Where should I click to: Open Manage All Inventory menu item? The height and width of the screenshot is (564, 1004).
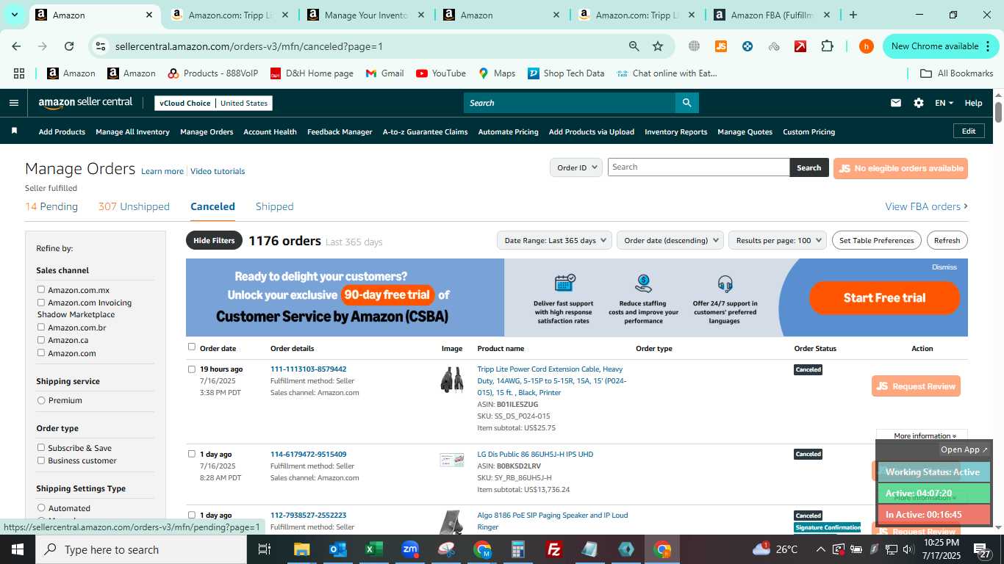[132, 131]
